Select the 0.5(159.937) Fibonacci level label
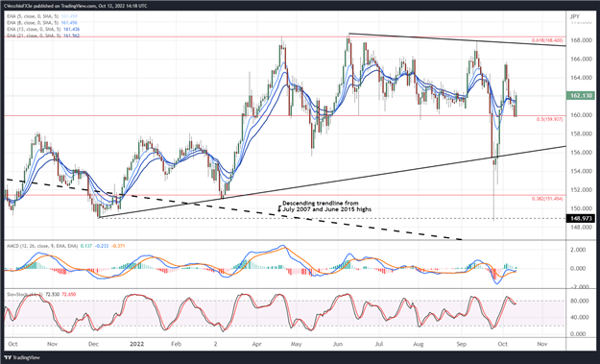Viewport: 600px width, 364px height. pyautogui.click(x=549, y=119)
